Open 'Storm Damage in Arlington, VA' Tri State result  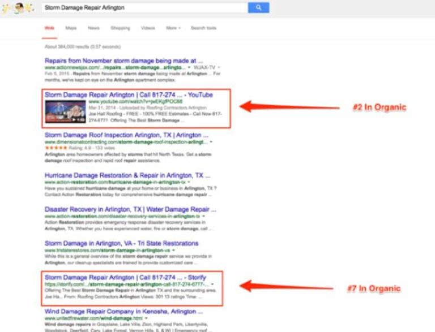(122, 243)
